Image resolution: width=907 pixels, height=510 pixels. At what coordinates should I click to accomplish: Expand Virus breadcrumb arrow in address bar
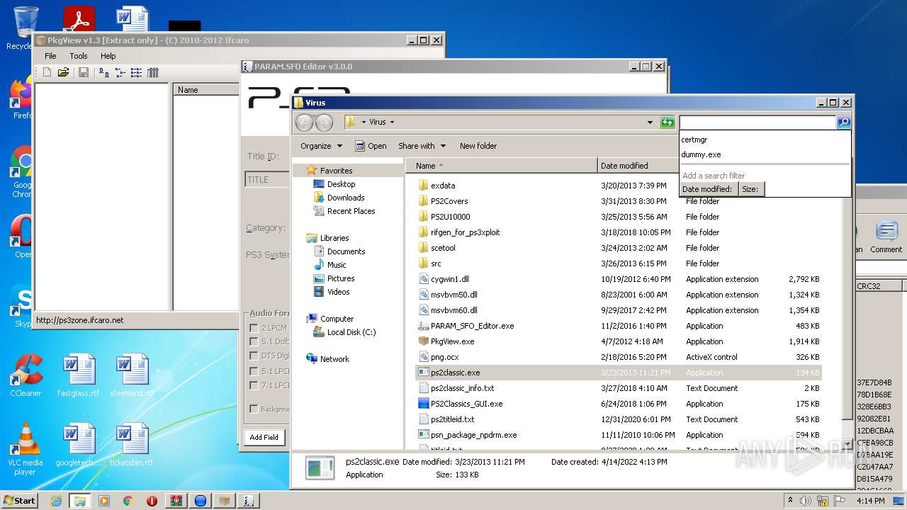tap(392, 123)
